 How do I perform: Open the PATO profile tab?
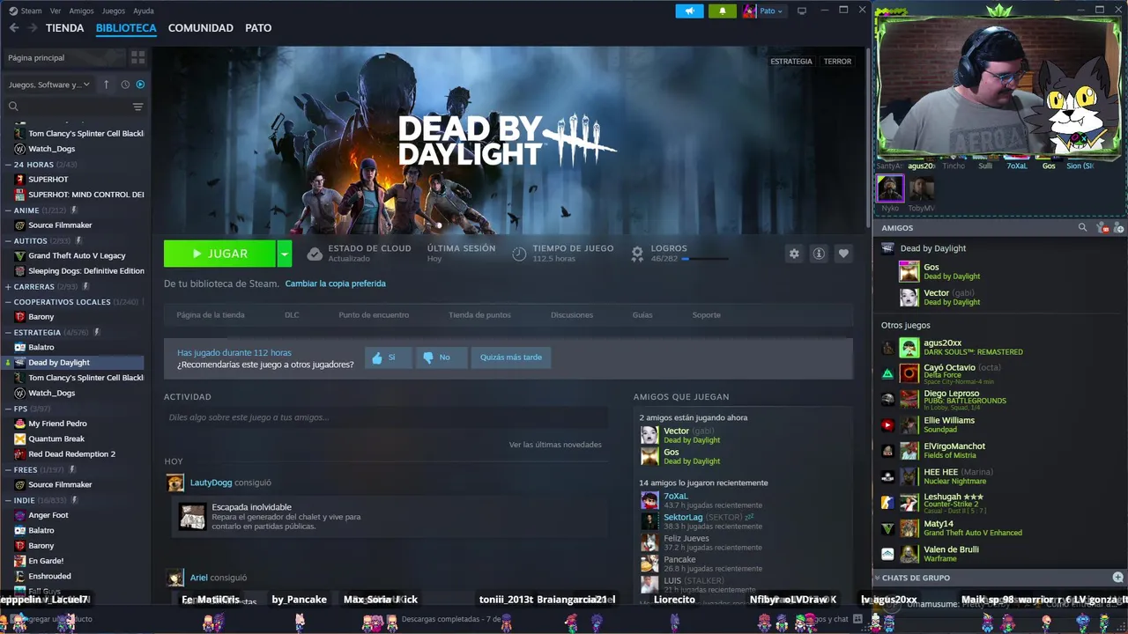[258, 28]
